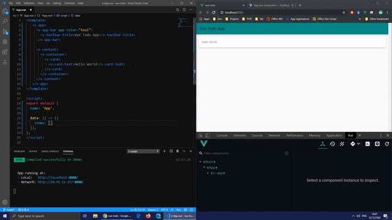This screenshot has height=220, width=392.
Task: Open the App registrations bookmark
Action: tap(298, 19)
